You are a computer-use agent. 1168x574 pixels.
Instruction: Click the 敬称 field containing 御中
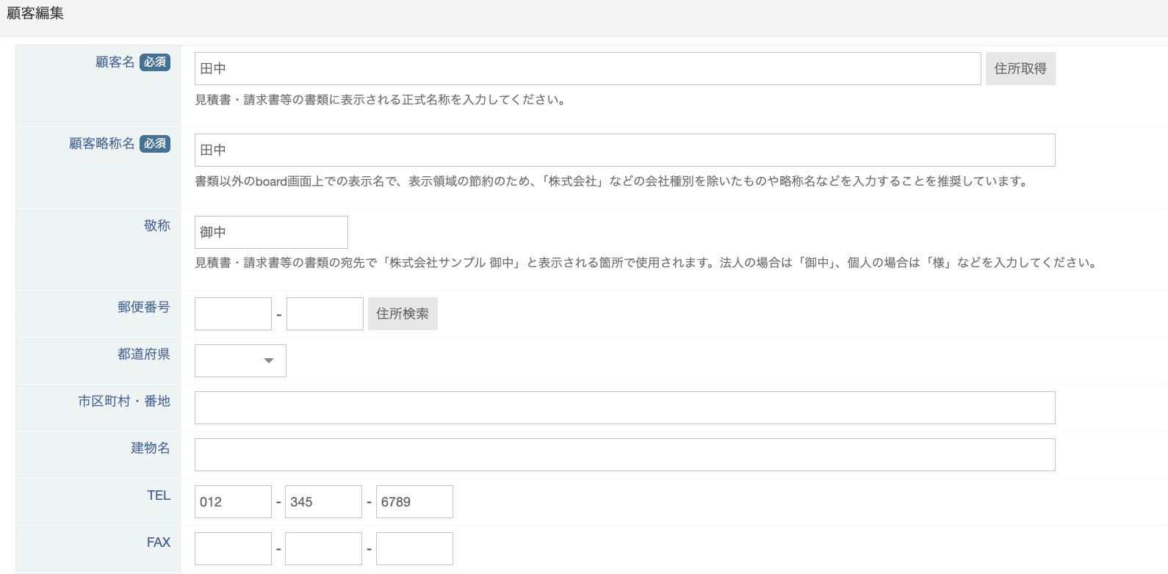pos(271,232)
